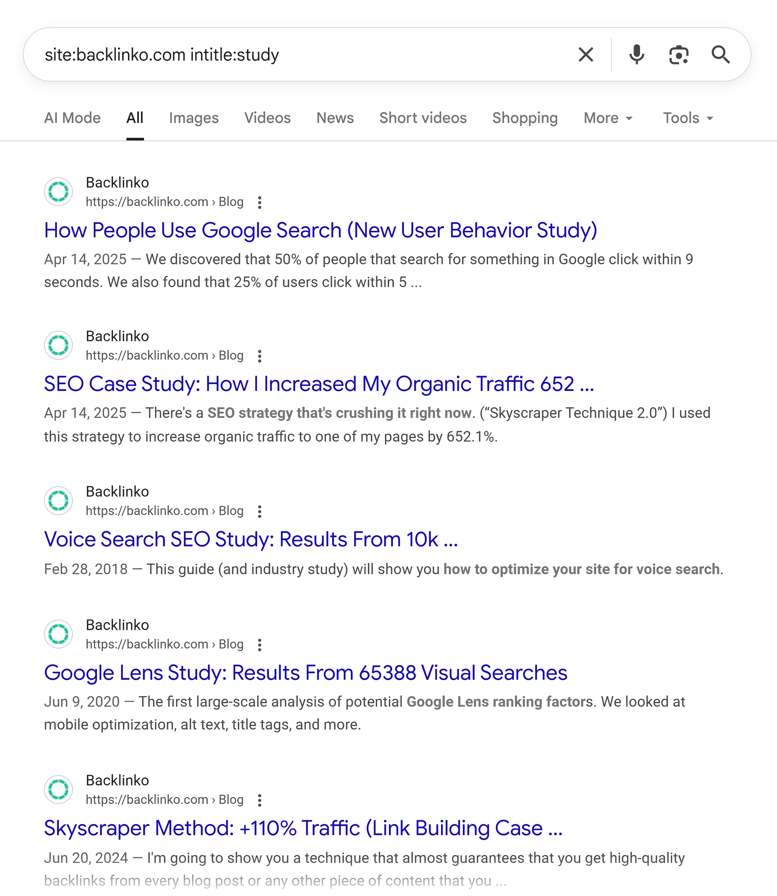Click Backlinko favicon beside the Voice Search result
This screenshot has width=777, height=896.
58,501
